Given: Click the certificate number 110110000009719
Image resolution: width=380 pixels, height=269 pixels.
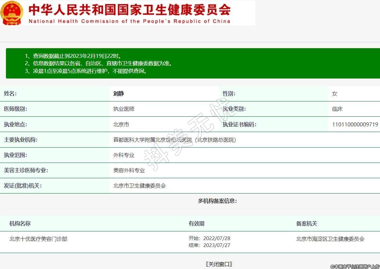Looking at the screenshot, I should 355,125.
